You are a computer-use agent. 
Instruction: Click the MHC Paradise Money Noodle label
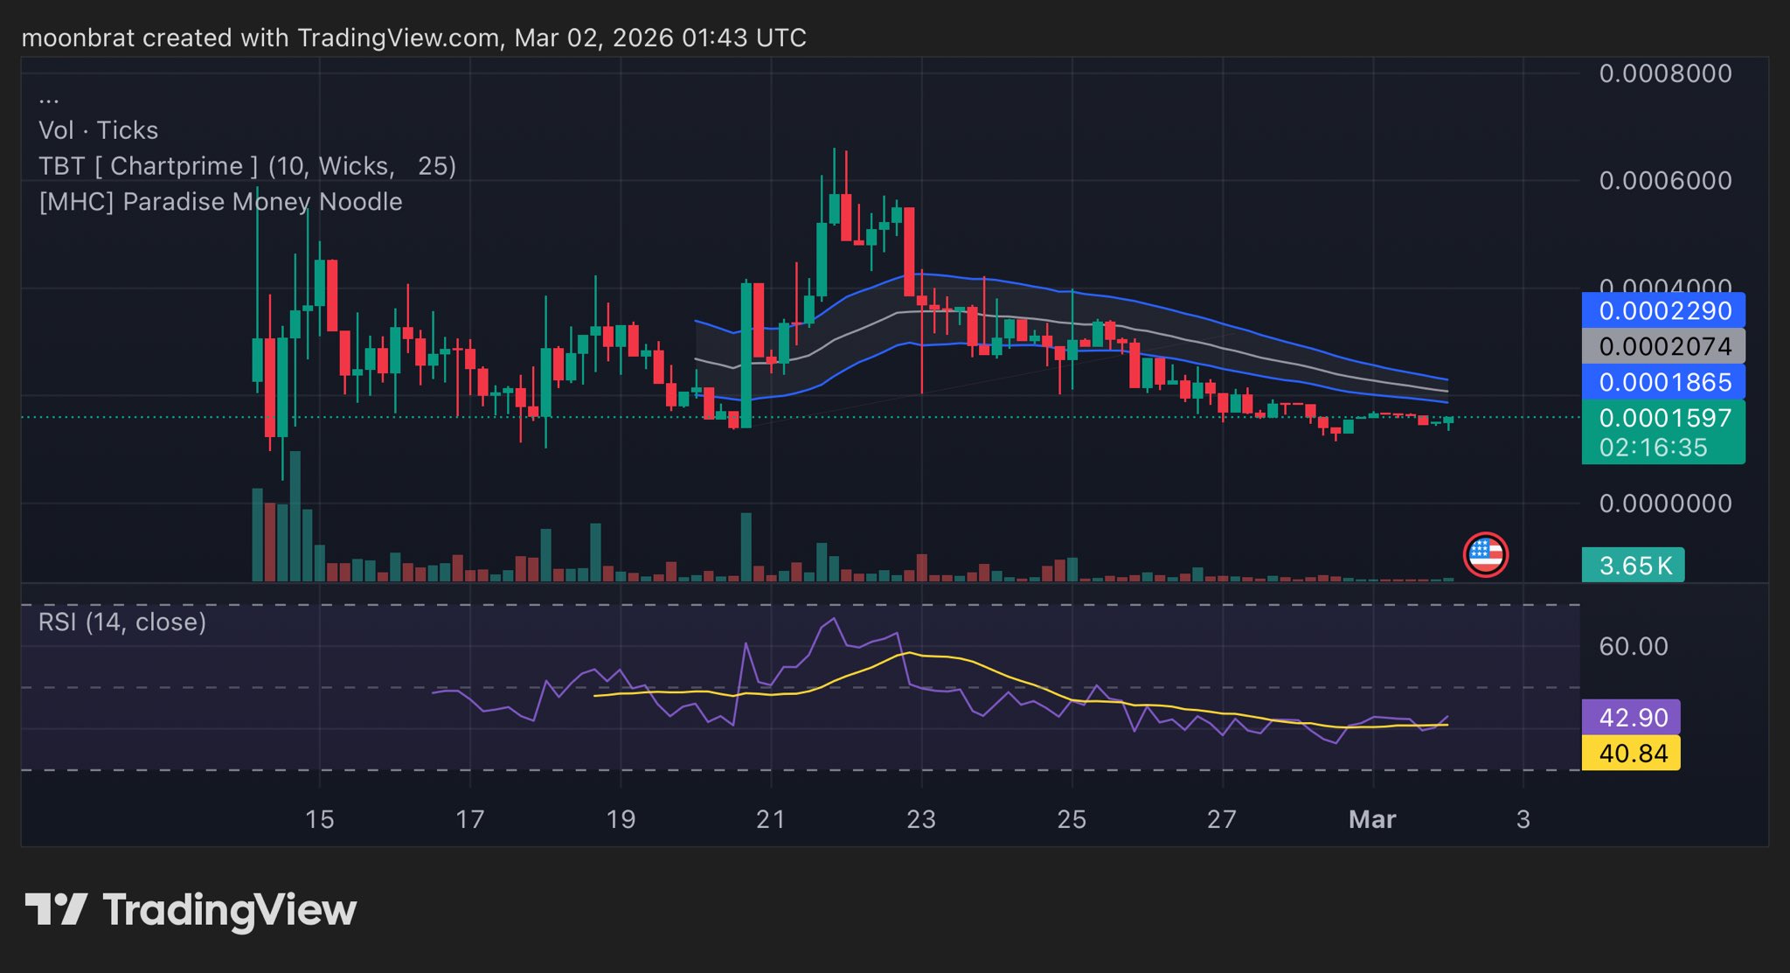pos(220,202)
